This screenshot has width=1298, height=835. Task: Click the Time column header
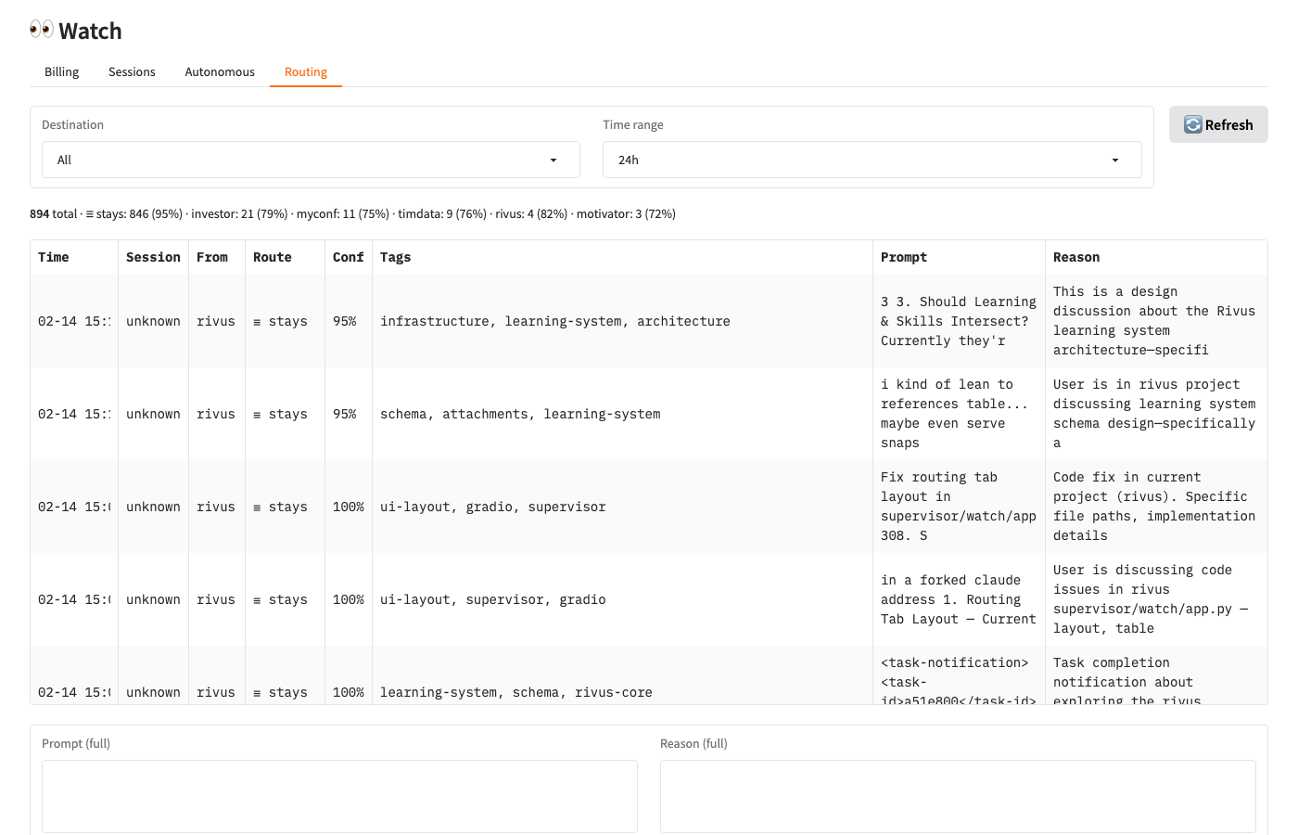click(54, 257)
